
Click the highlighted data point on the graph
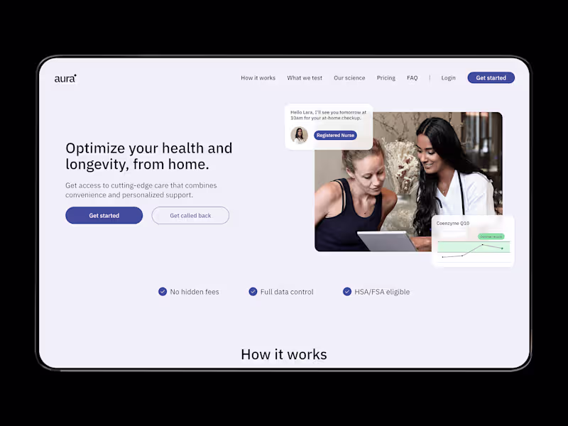click(502, 248)
